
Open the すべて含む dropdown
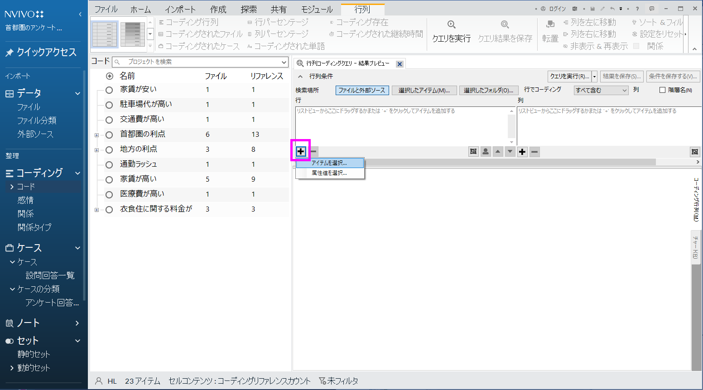[x=601, y=90]
